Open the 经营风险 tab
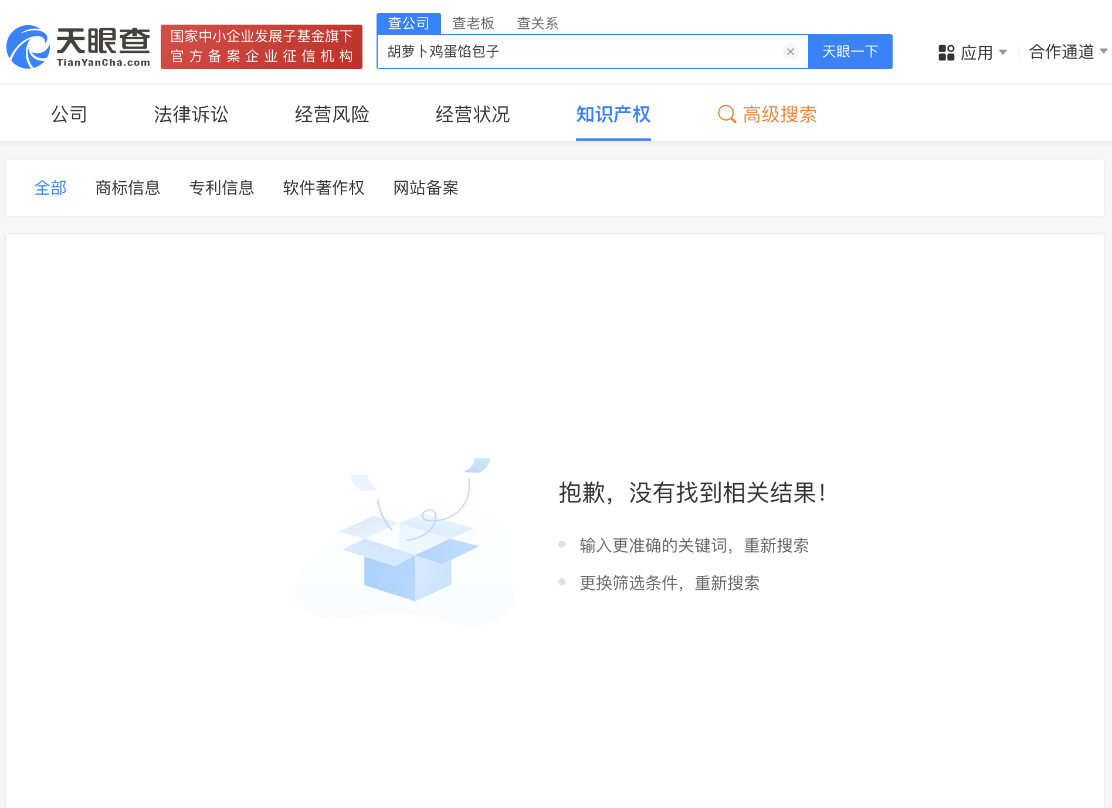The width and height of the screenshot is (1112, 808). (x=332, y=114)
